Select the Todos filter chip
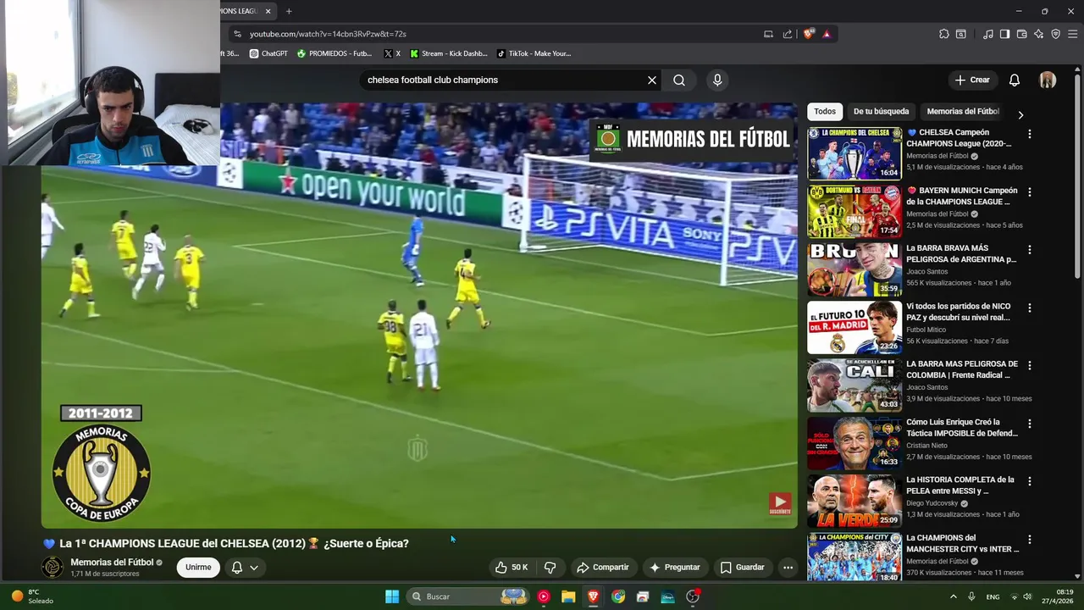The image size is (1084, 610). click(825, 111)
